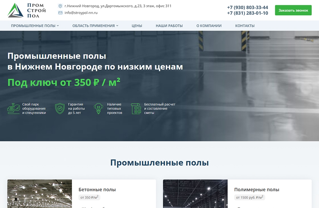
Task: Click the office address text in header
Action: coord(118,6)
